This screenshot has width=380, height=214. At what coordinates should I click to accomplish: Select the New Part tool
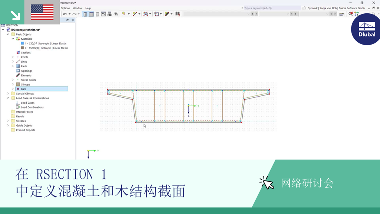tap(145, 14)
